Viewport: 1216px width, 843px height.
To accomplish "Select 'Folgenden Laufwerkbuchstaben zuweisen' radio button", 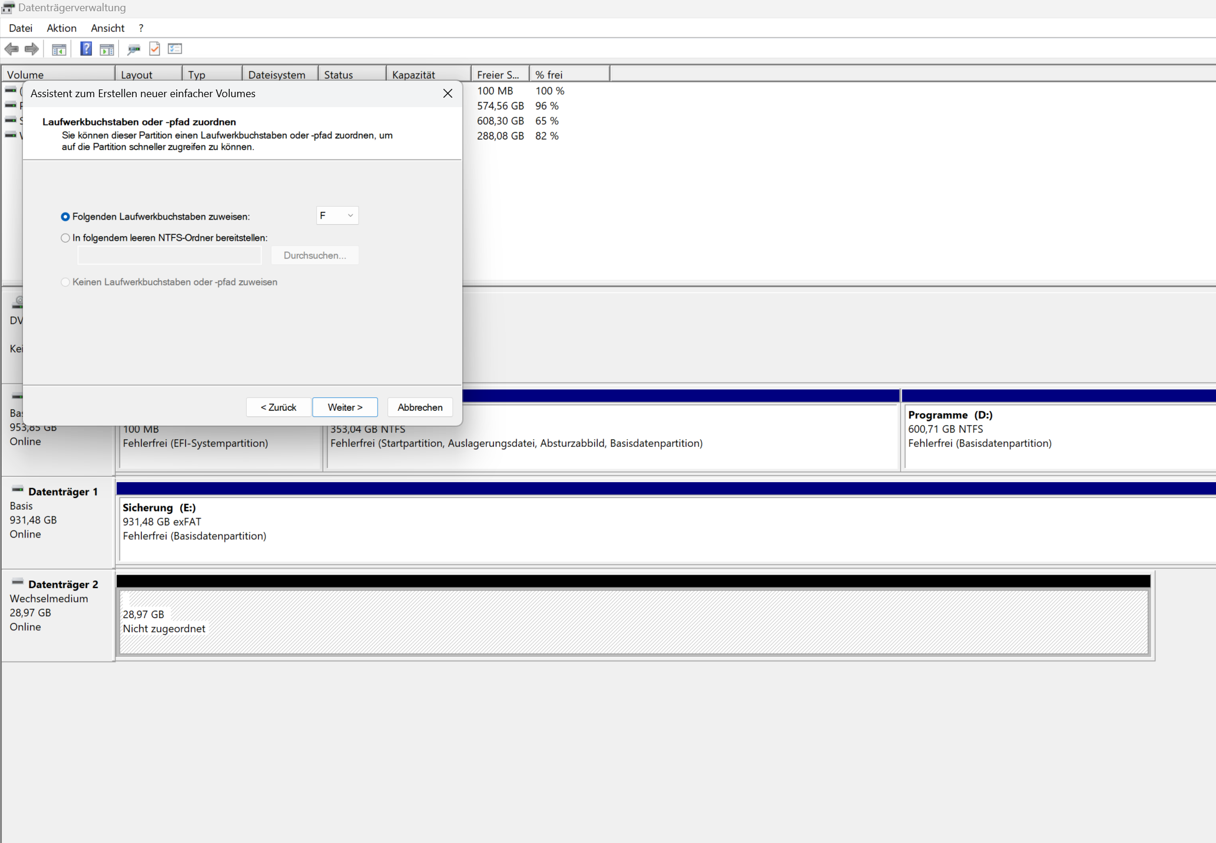I will pyautogui.click(x=65, y=217).
